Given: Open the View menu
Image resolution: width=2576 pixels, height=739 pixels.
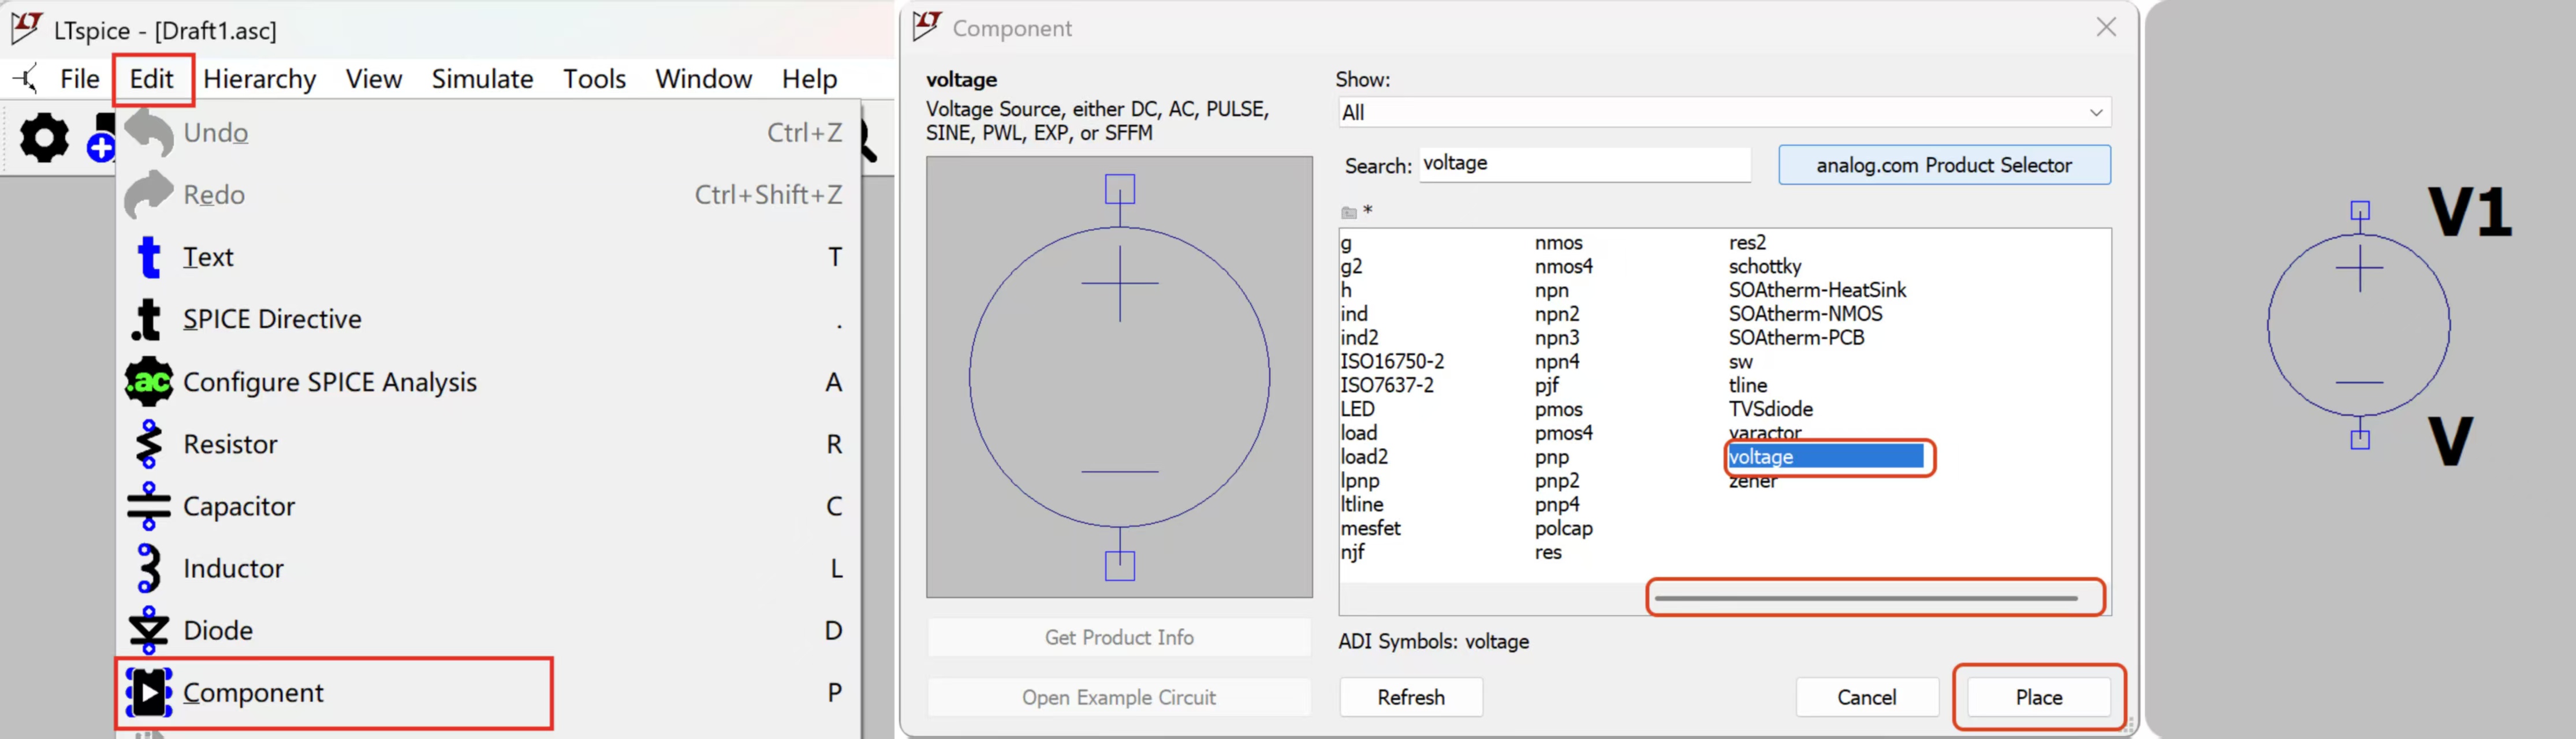Looking at the screenshot, I should [x=374, y=79].
